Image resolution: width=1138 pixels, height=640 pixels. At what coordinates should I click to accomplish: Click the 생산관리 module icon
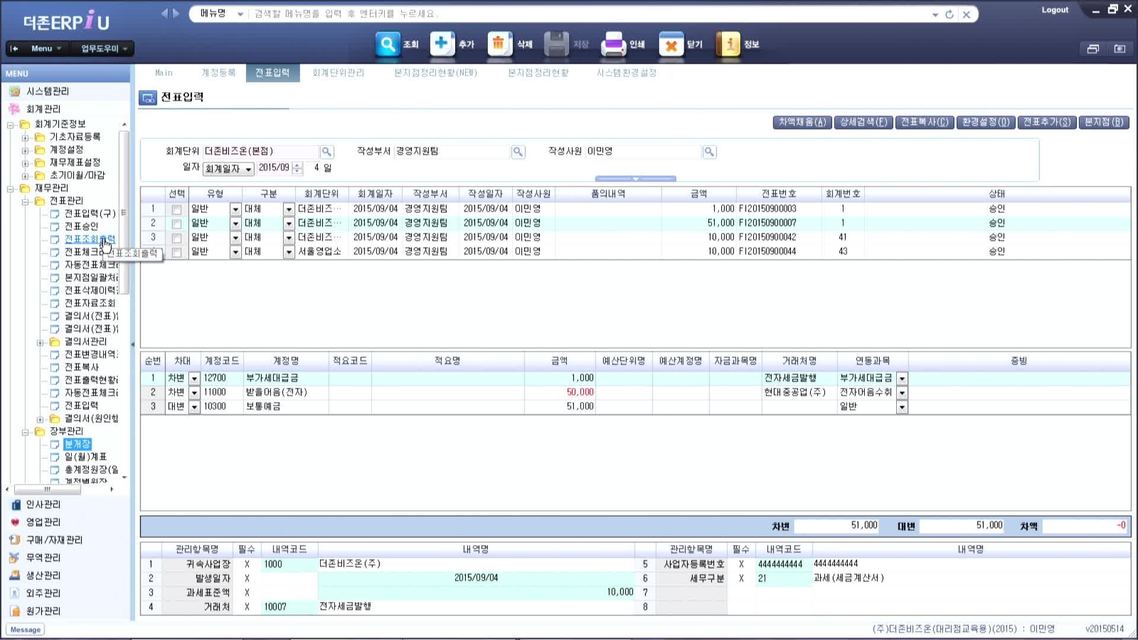(x=15, y=575)
